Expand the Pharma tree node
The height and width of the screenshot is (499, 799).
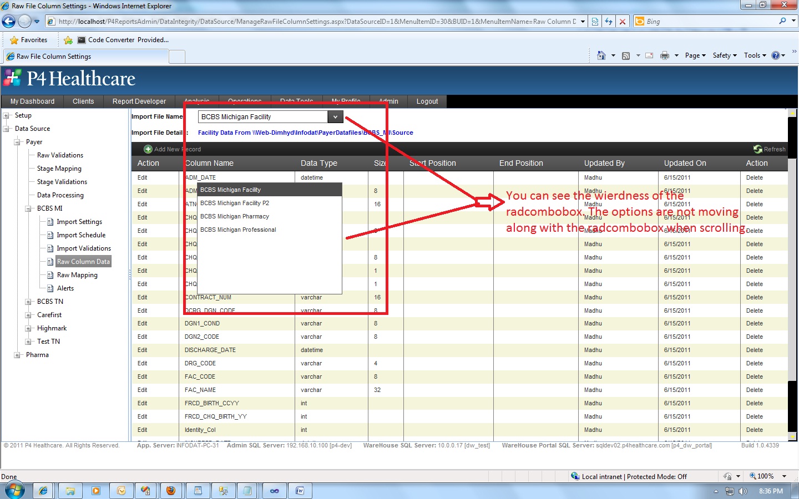tap(17, 355)
